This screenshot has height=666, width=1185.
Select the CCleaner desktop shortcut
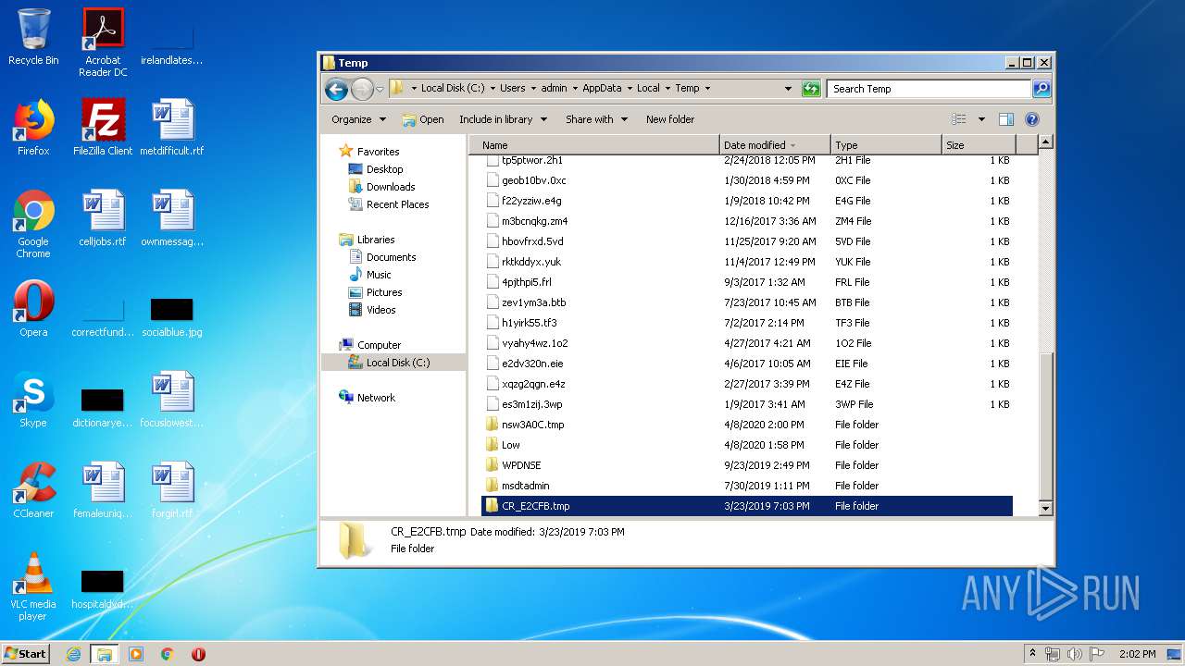33,490
